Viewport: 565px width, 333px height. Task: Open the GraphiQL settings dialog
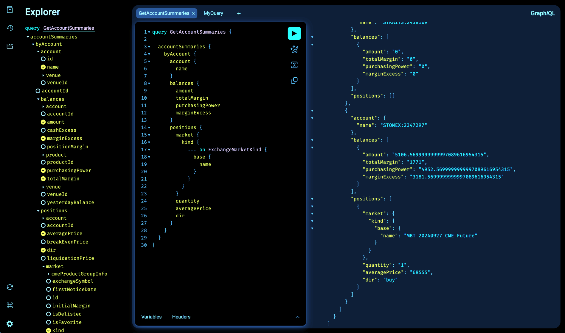click(10, 324)
